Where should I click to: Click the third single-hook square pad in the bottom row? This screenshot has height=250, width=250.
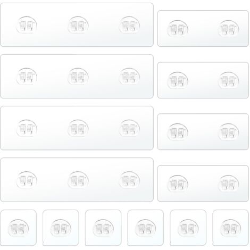click(103, 228)
